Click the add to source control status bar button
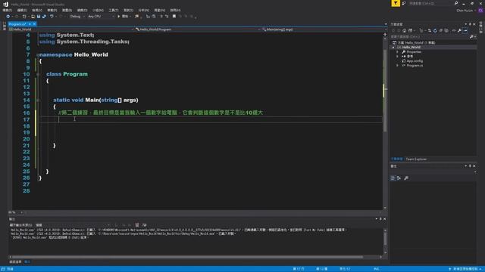This screenshot has width=485, height=272. point(465,269)
